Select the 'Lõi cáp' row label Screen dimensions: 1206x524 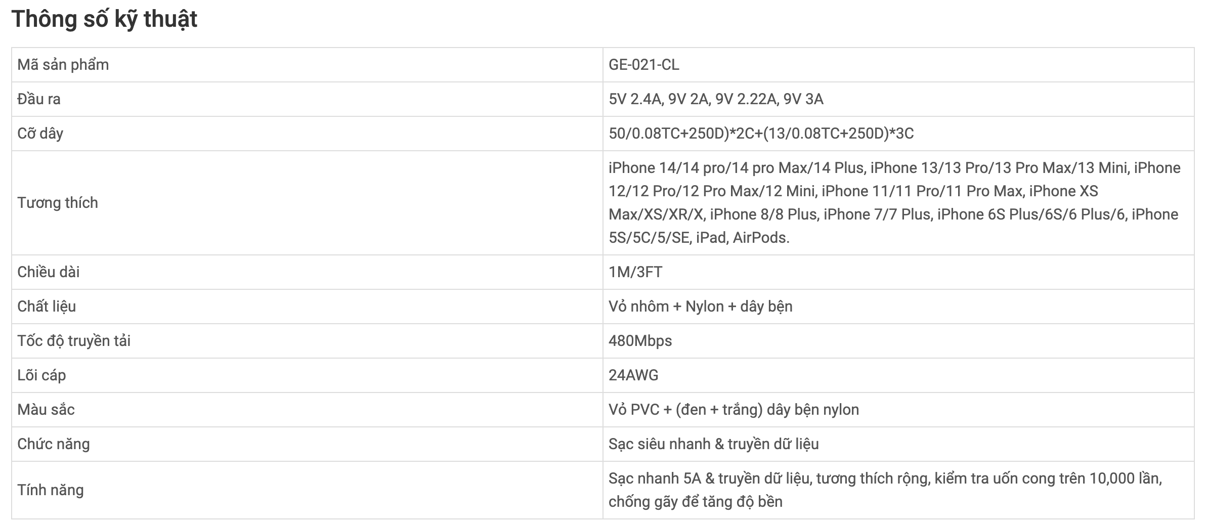tap(41, 375)
